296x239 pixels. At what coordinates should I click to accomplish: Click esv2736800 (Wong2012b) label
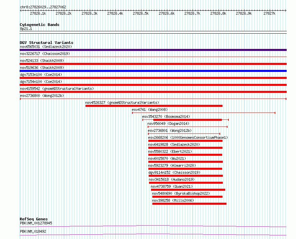tap(42, 96)
